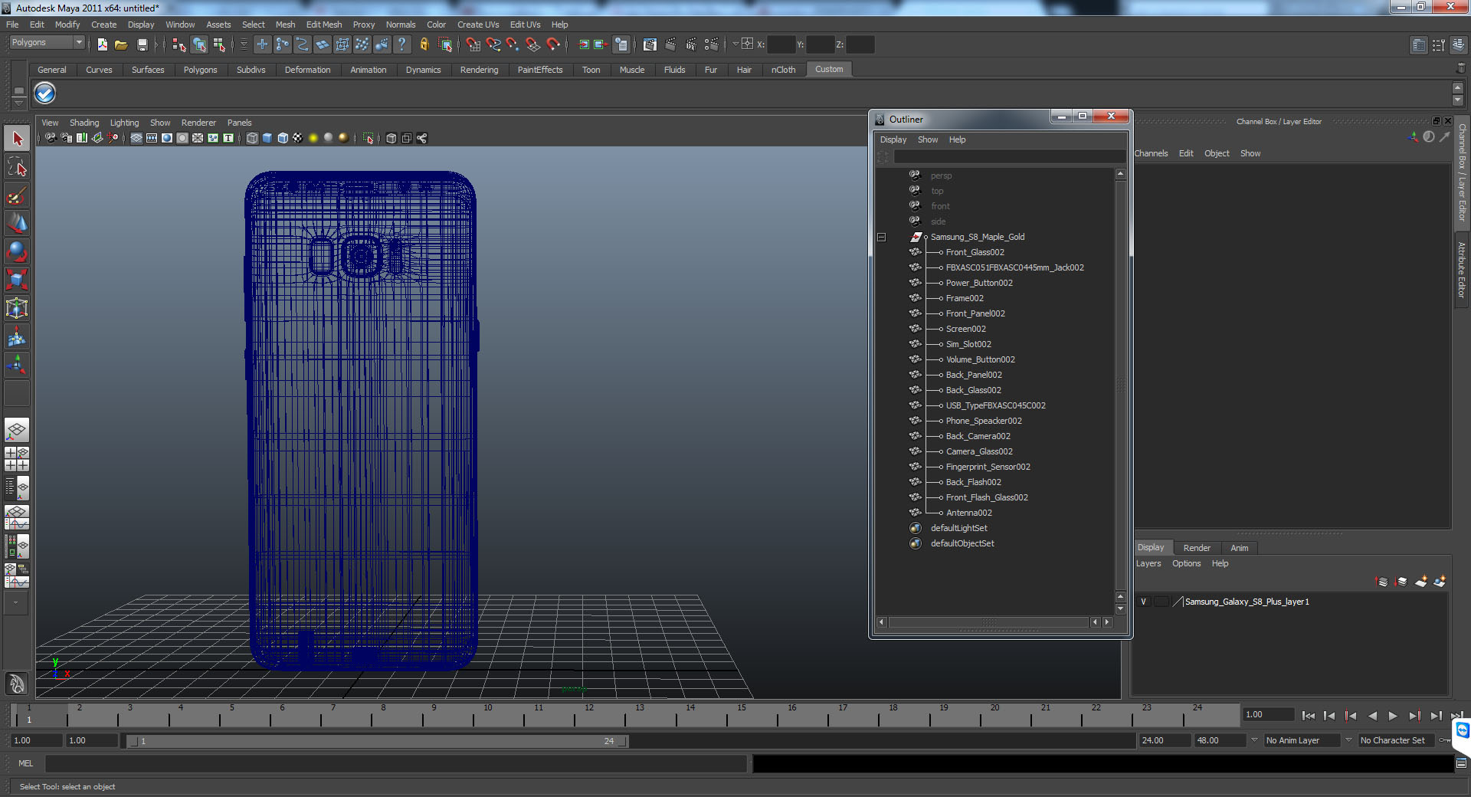Switch to four view layout
The image size is (1471, 797).
click(17, 459)
